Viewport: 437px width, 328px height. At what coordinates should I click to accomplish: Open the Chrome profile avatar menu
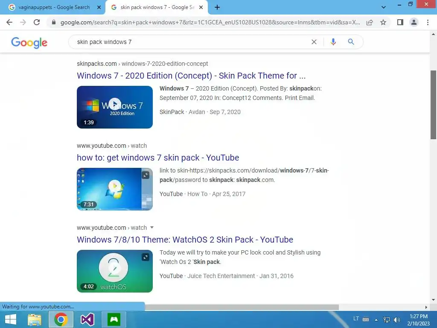[414, 22]
